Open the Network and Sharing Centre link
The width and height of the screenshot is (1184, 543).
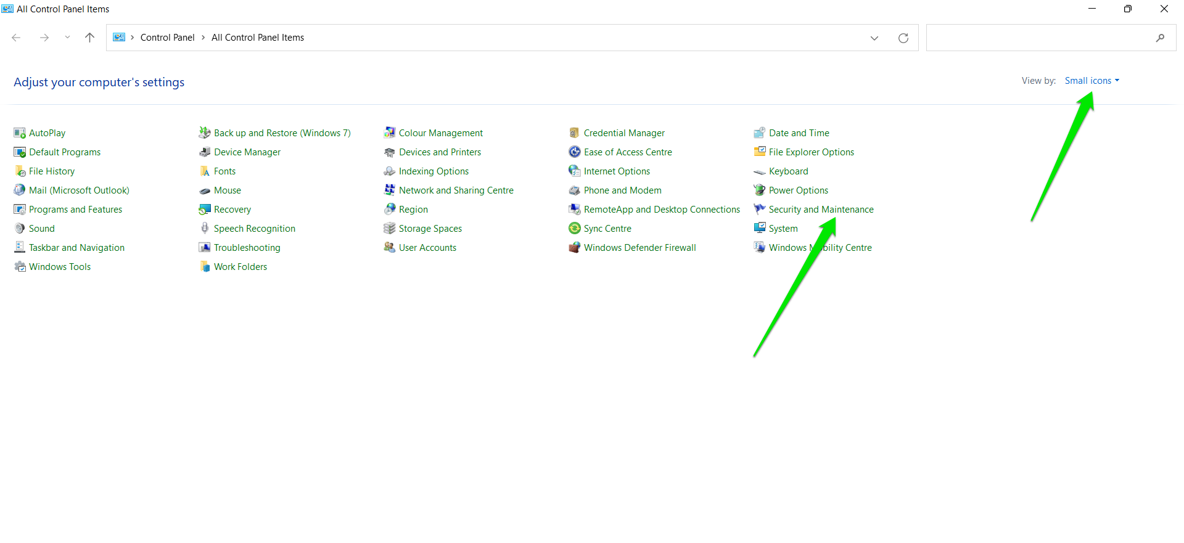point(456,190)
